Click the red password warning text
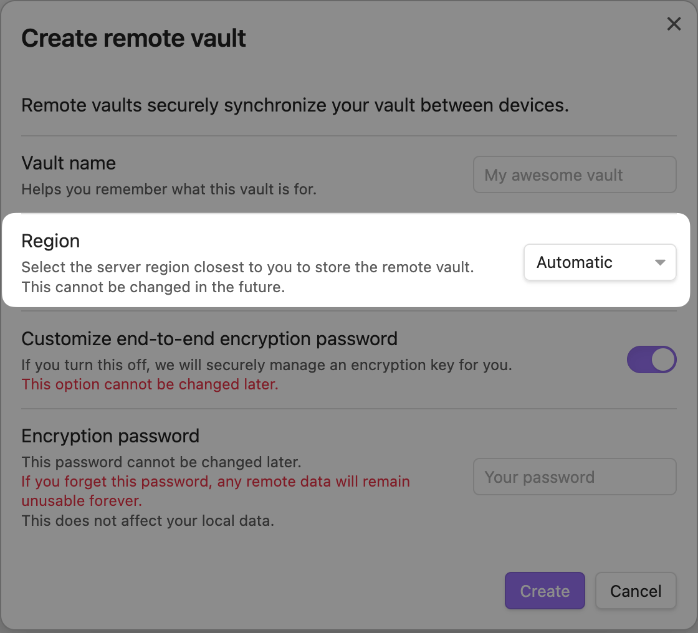698x633 pixels. coord(215,491)
